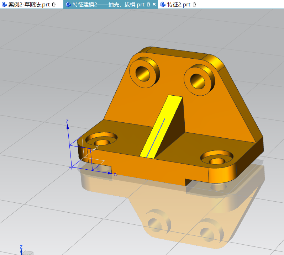This screenshot has height=255, width=284.
Task: Switch to the 案例2-草图法.prt tab
Action: click(x=29, y=4)
